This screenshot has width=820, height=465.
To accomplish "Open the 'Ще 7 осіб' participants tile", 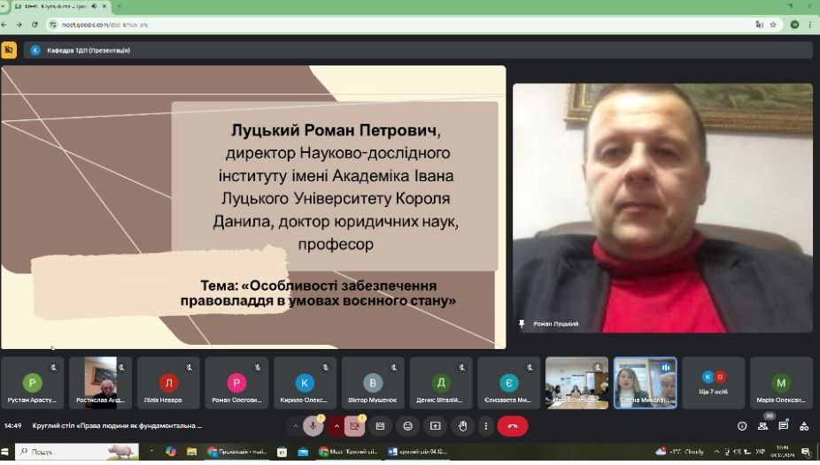I will coord(713,382).
